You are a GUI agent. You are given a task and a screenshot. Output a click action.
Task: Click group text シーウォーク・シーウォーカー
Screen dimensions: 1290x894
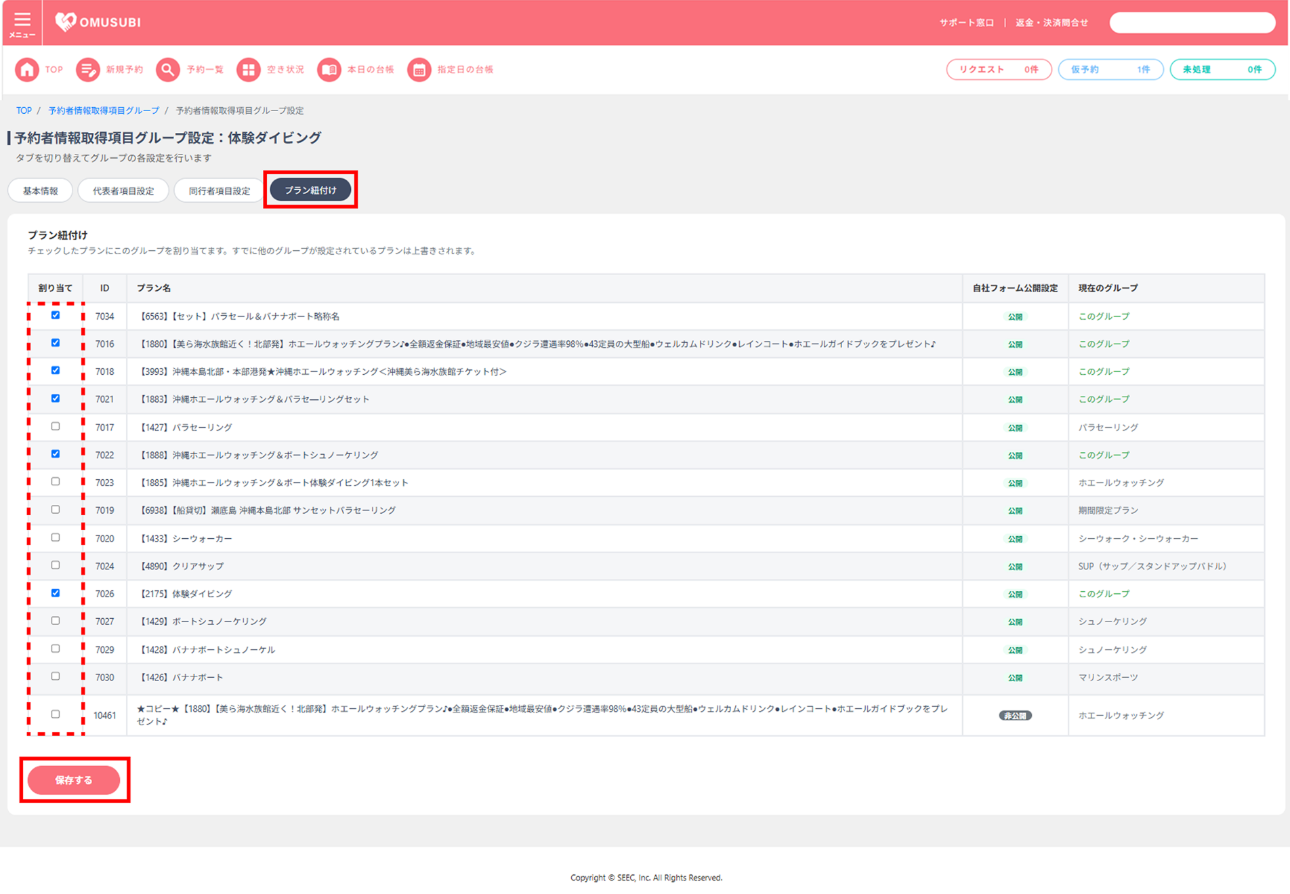pyautogui.click(x=1138, y=539)
